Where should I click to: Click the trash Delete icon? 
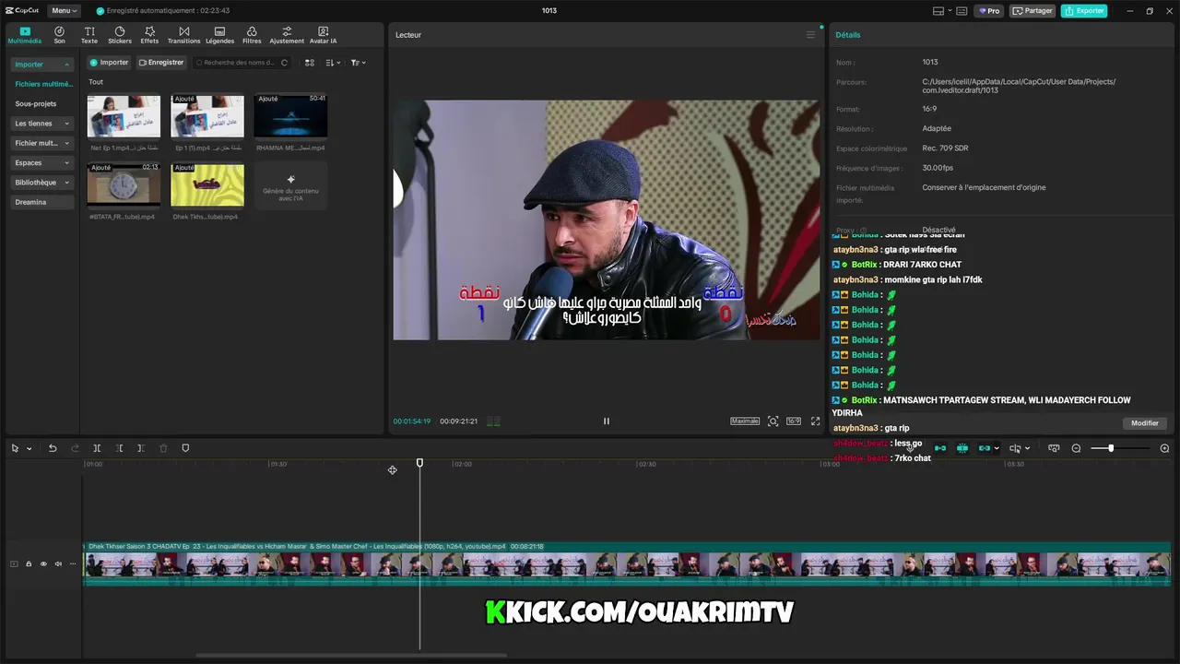point(163,448)
